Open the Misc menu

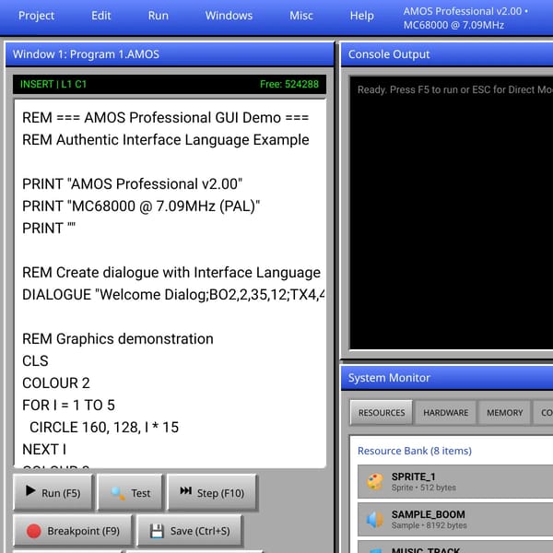(x=300, y=16)
